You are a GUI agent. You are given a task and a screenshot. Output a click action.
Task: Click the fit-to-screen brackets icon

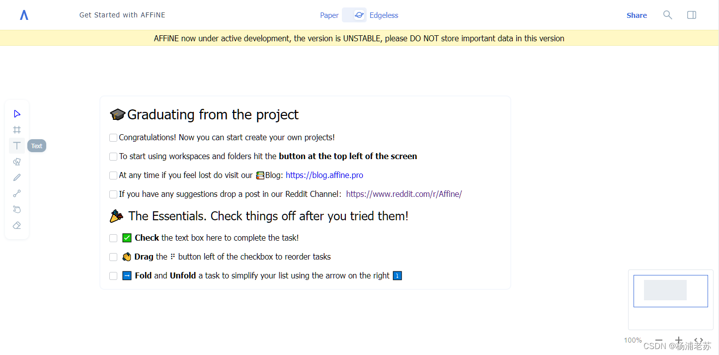coord(699,340)
